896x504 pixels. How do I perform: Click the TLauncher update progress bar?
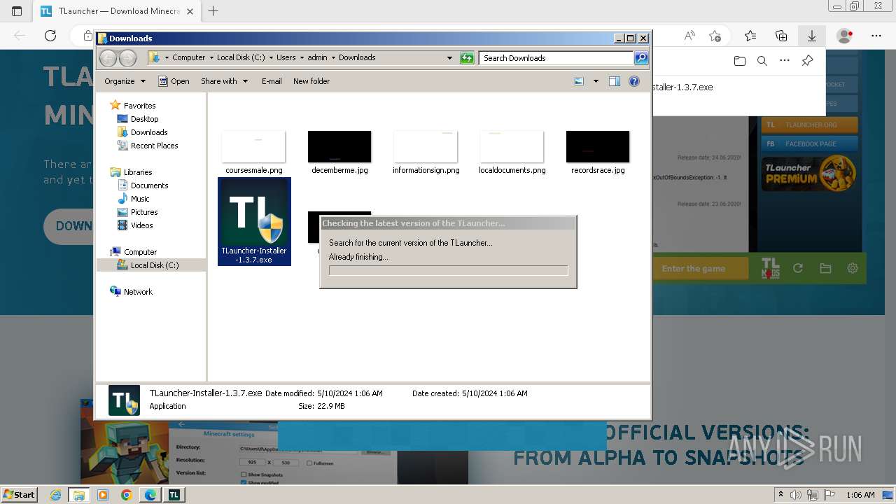coord(448,270)
